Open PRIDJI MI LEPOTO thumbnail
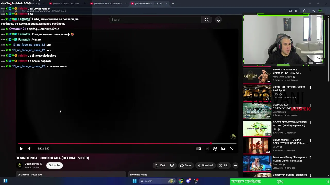Screen dimensions: 330x185 click(257, 128)
